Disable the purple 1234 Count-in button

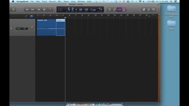119,10
